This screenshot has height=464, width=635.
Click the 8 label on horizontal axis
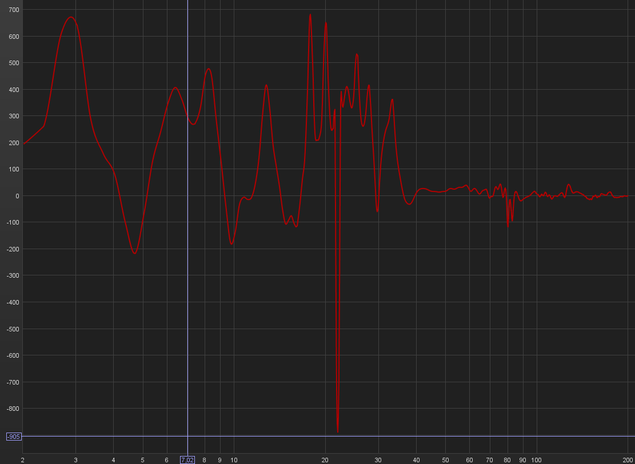pos(204,460)
